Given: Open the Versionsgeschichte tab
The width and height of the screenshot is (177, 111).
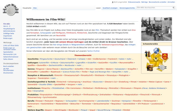Looking at the screenshot, I should pos(127,8).
